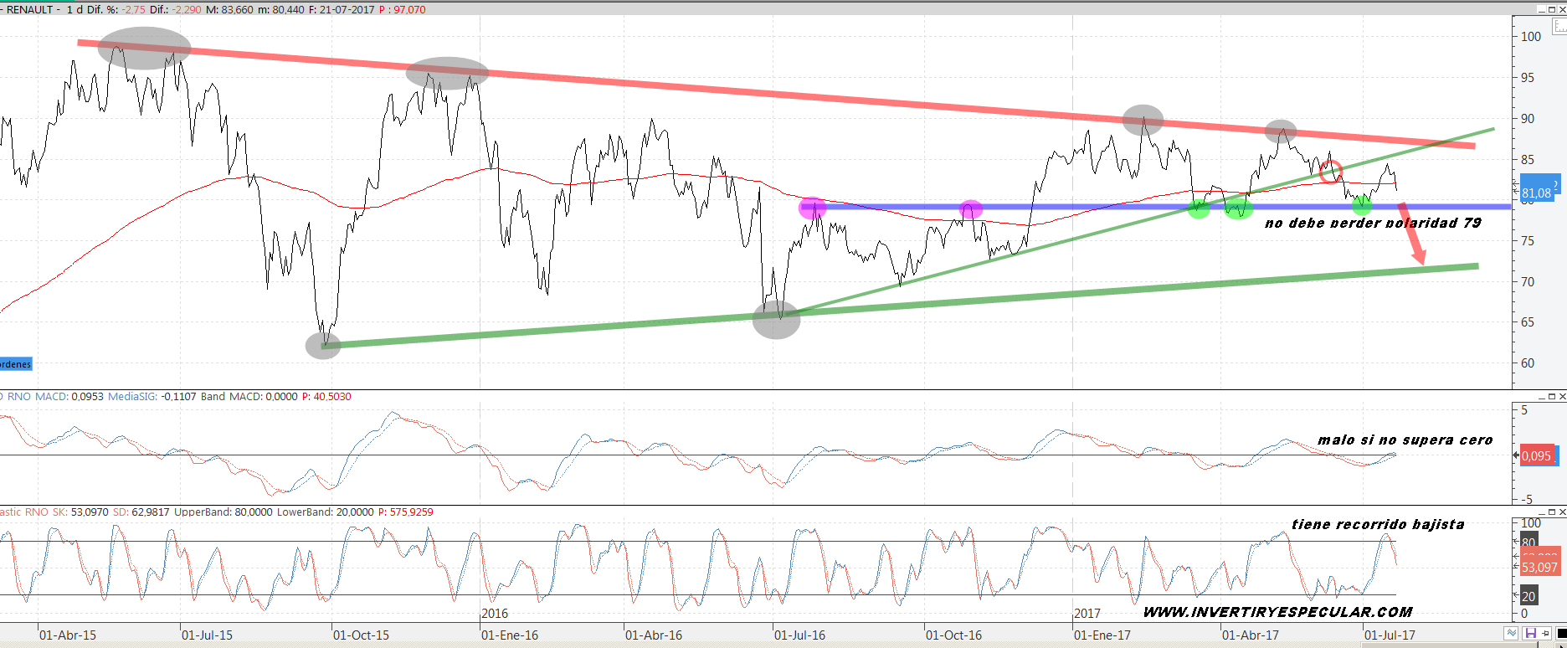Close the MACD indicator panel
Viewport: 1567px width, 648px height.
click(1561, 397)
